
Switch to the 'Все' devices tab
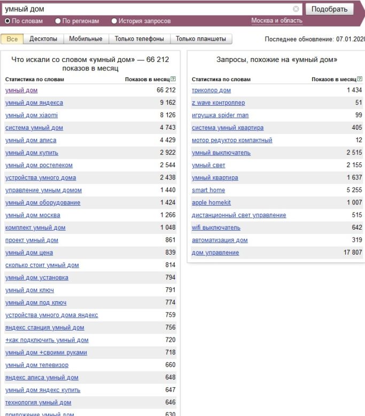point(12,39)
